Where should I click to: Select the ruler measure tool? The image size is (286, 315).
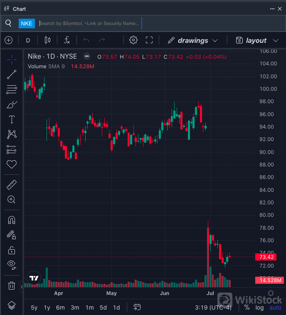pos(12,185)
